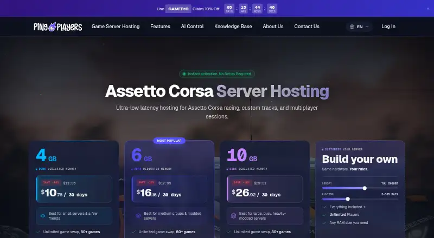This screenshot has width=434, height=238.
Task: Click the 3-365 days runtime value
Action: (x=390, y=194)
